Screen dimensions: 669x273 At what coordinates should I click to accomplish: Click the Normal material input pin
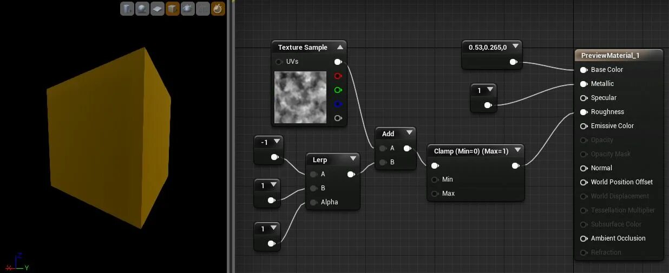click(x=584, y=168)
